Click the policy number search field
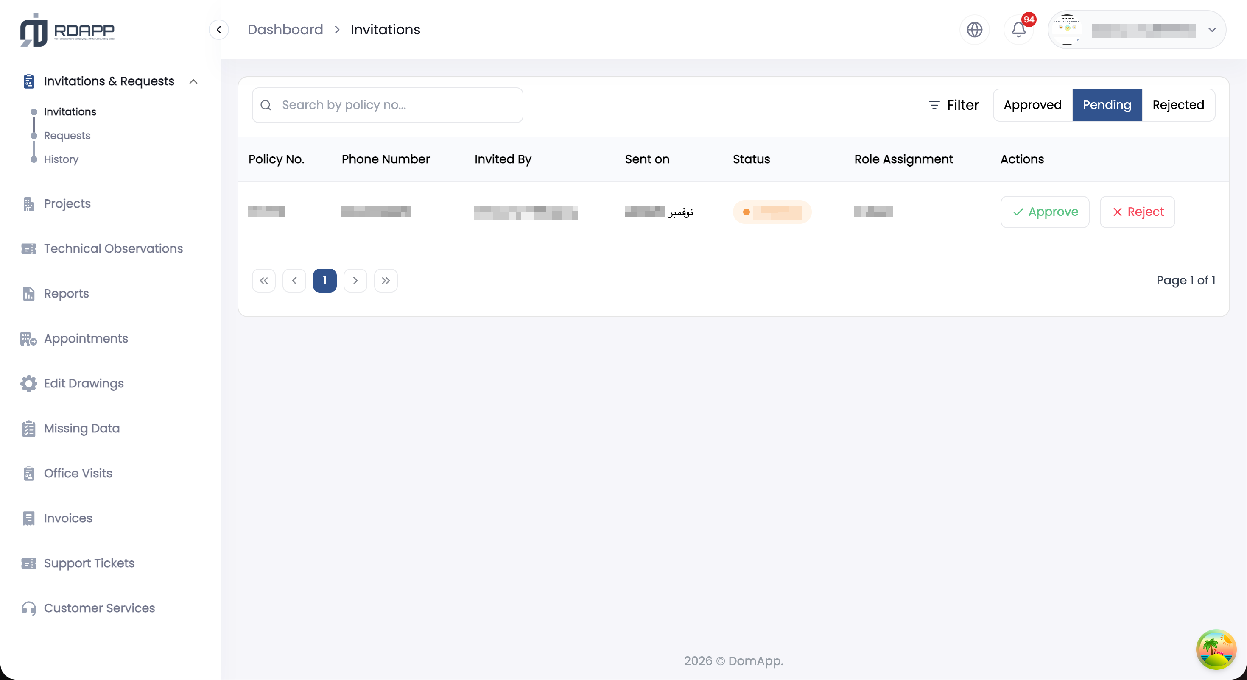This screenshot has height=680, width=1247. click(387, 105)
